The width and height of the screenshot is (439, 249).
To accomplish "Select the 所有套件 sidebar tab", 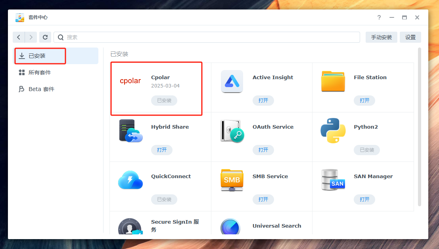I will 56,72.
